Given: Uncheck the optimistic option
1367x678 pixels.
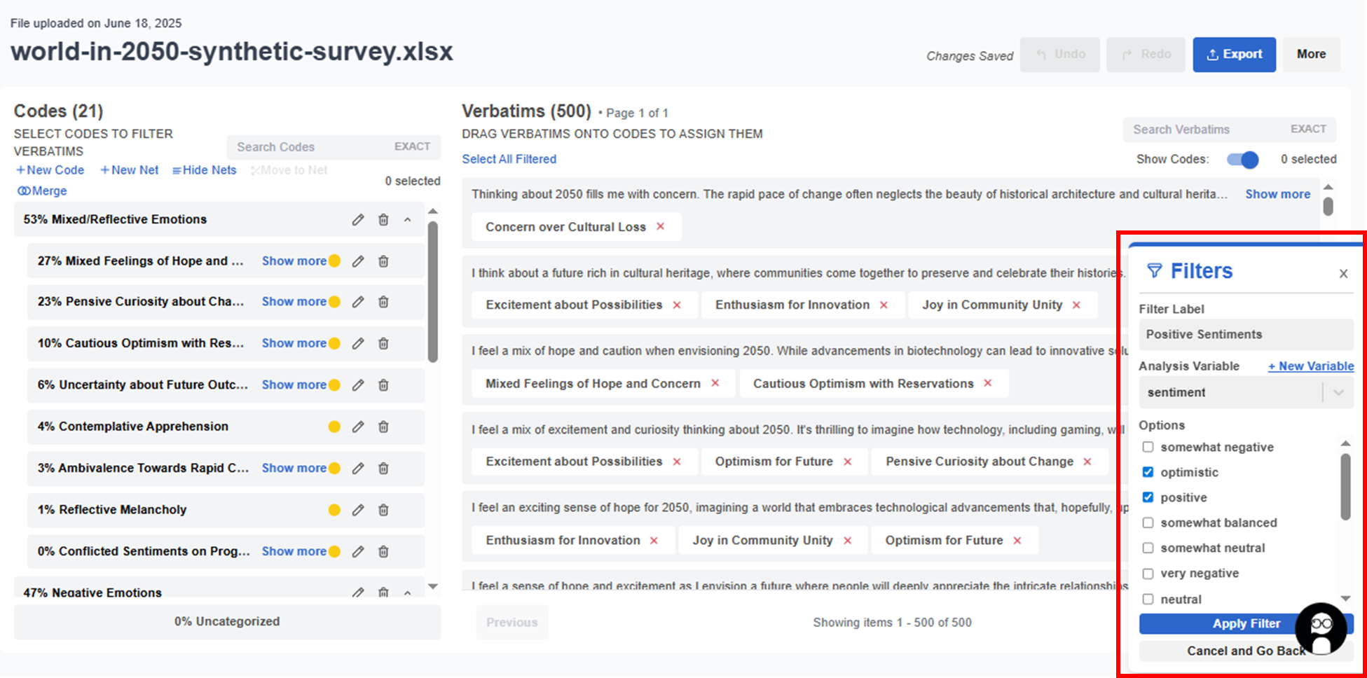Looking at the screenshot, I should (x=1148, y=472).
